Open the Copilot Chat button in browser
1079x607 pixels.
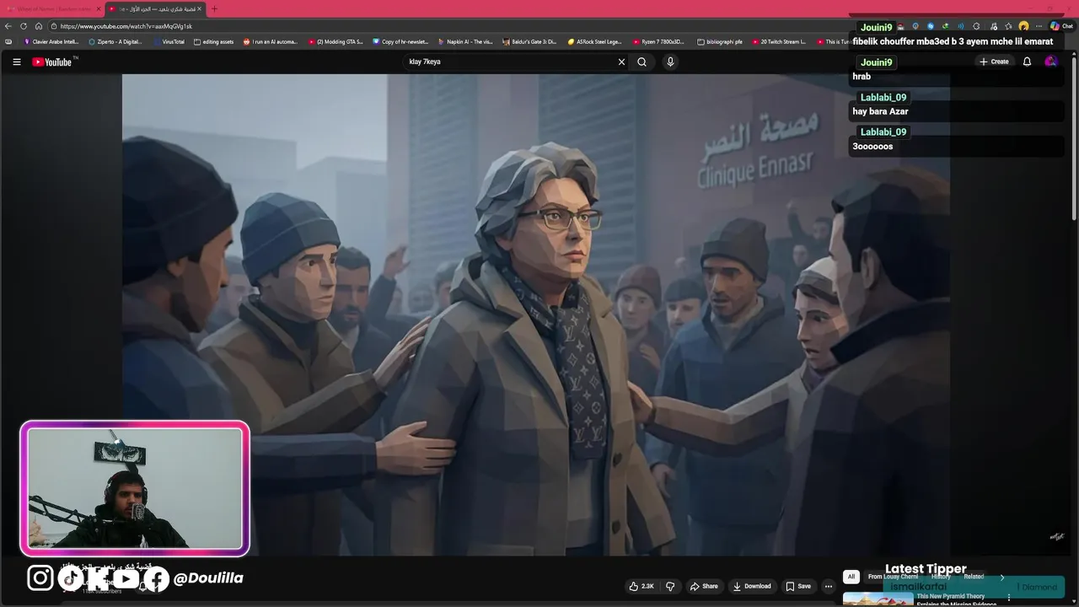[x=1060, y=26]
